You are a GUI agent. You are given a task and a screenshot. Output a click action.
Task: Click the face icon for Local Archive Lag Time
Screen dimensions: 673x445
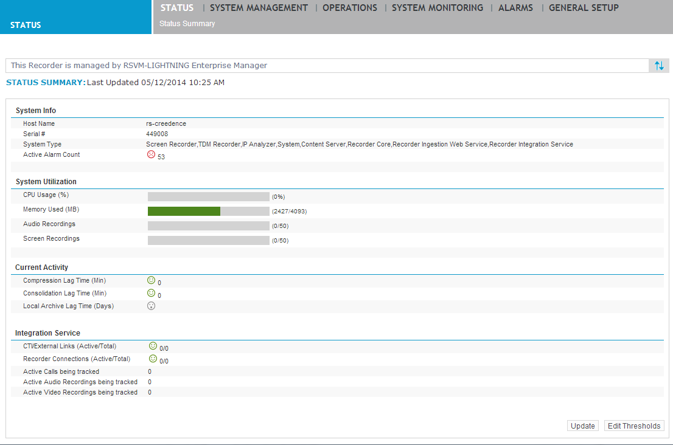coord(151,305)
